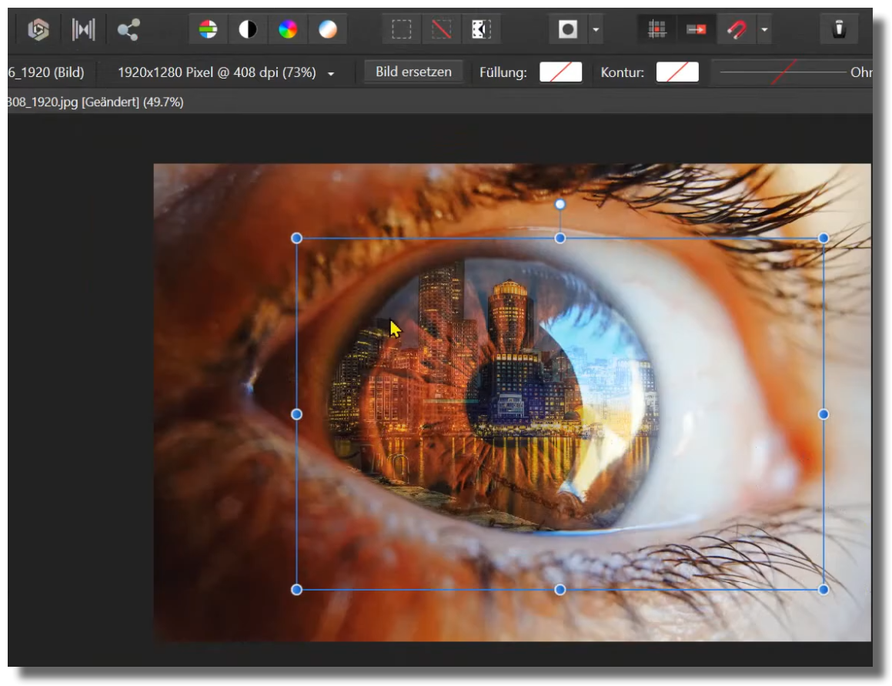Toggle the Force Pixel Alignment grid icon
Screen dimensions: 892x686
coord(656,29)
